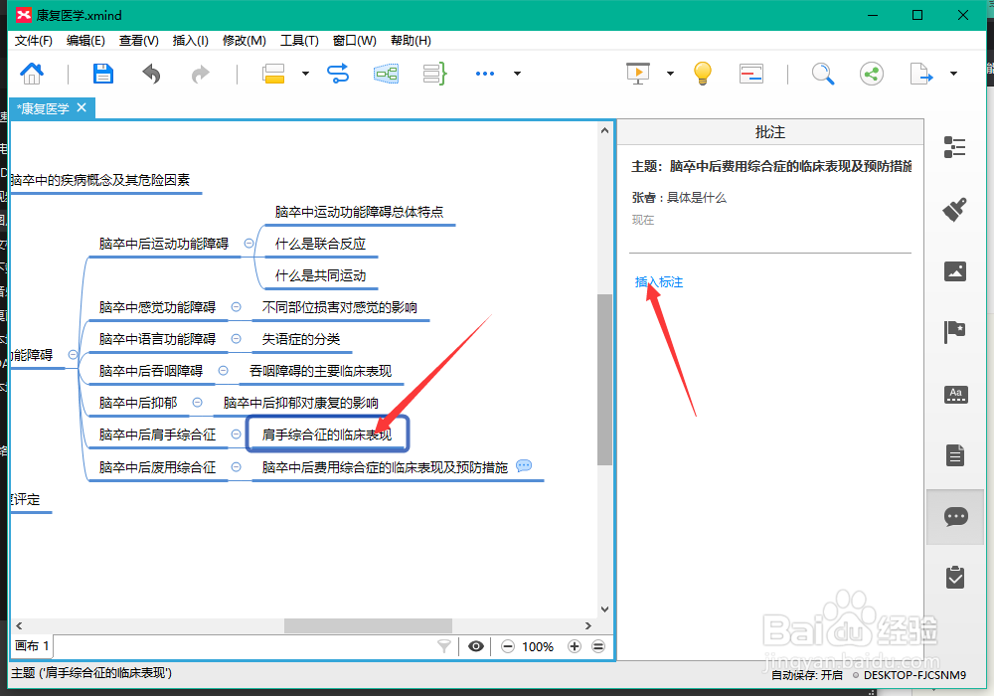
Task: Switch to the 康复医学 document tab
Action: (x=45, y=108)
